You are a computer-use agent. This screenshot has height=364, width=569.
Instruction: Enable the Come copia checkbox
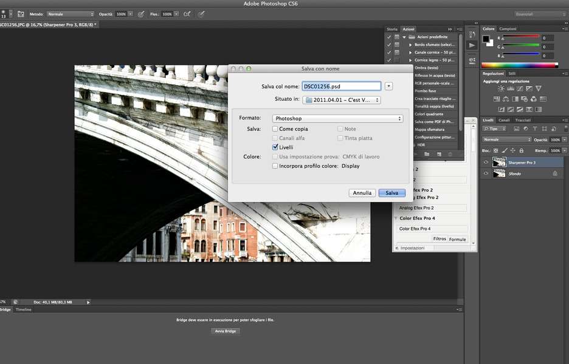pos(275,129)
